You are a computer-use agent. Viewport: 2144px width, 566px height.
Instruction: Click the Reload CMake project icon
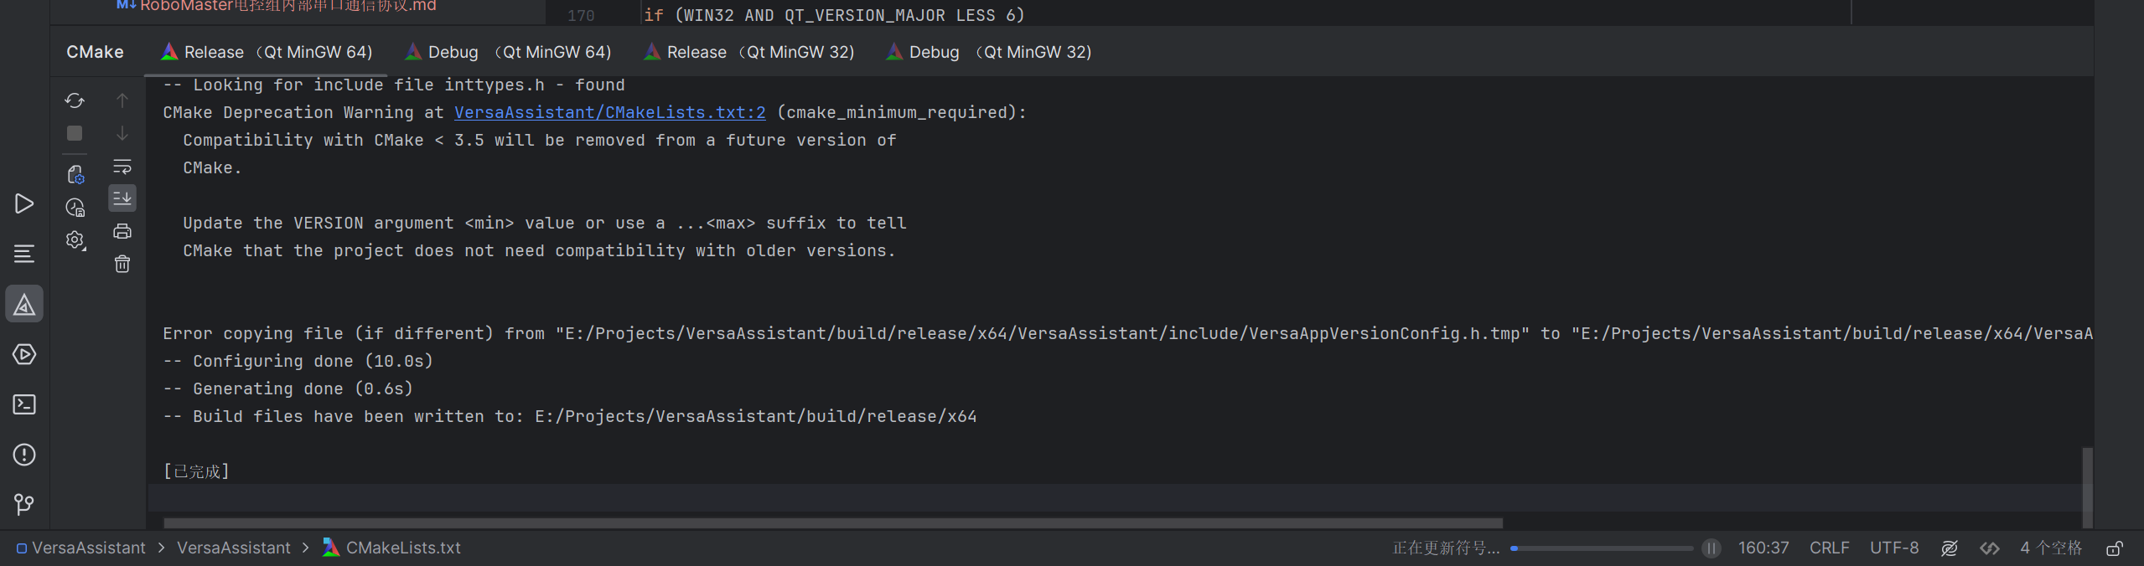tap(75, 100)
